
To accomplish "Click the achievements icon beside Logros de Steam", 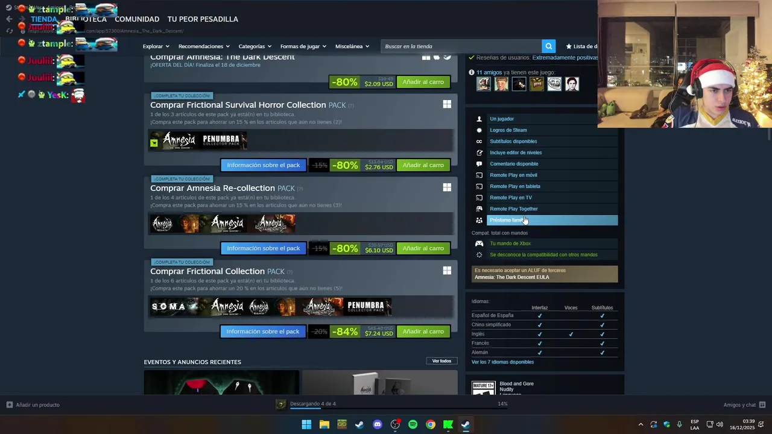I will (479, 130).
